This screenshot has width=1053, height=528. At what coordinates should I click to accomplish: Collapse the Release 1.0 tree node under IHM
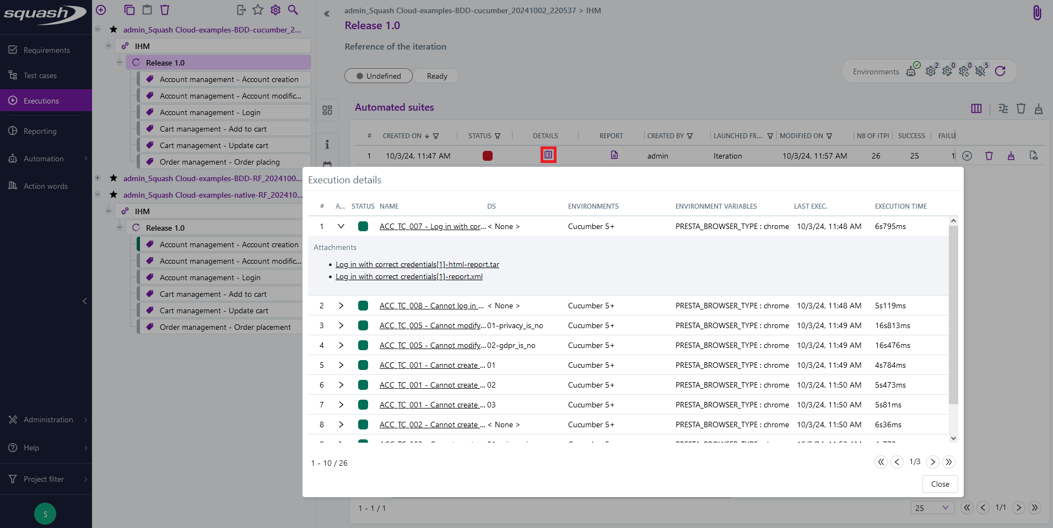point(120,63)
